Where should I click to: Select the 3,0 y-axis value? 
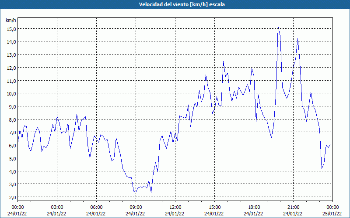pyautogui.click(x=12, y=184)
